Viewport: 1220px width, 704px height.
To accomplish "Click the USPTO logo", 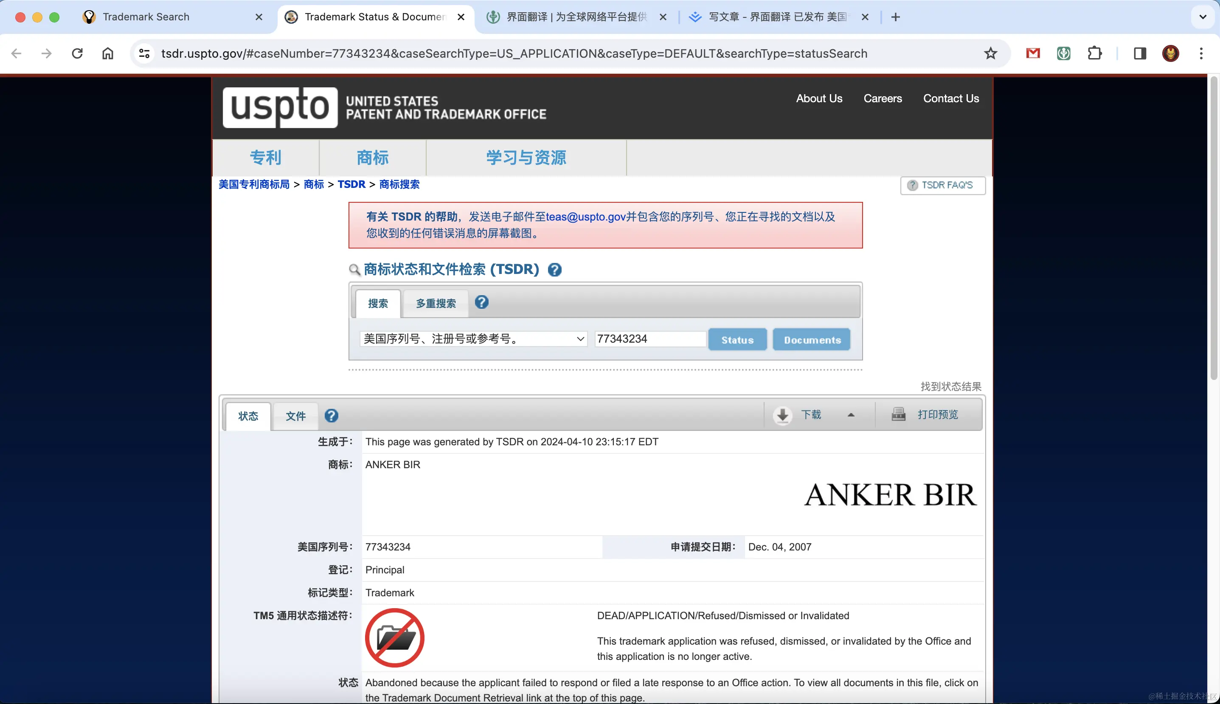I will pos(280,107).
